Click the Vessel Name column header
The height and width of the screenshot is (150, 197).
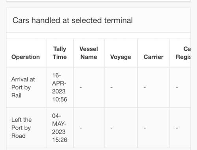[x=89, y=53]
